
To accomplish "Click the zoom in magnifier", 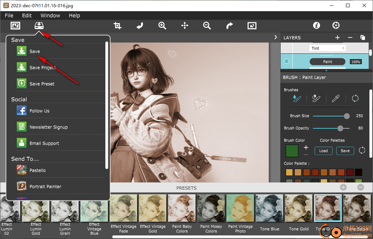I will click(162, 26).
